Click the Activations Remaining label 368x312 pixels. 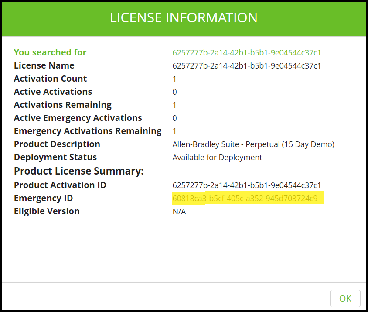click(63, 105)
